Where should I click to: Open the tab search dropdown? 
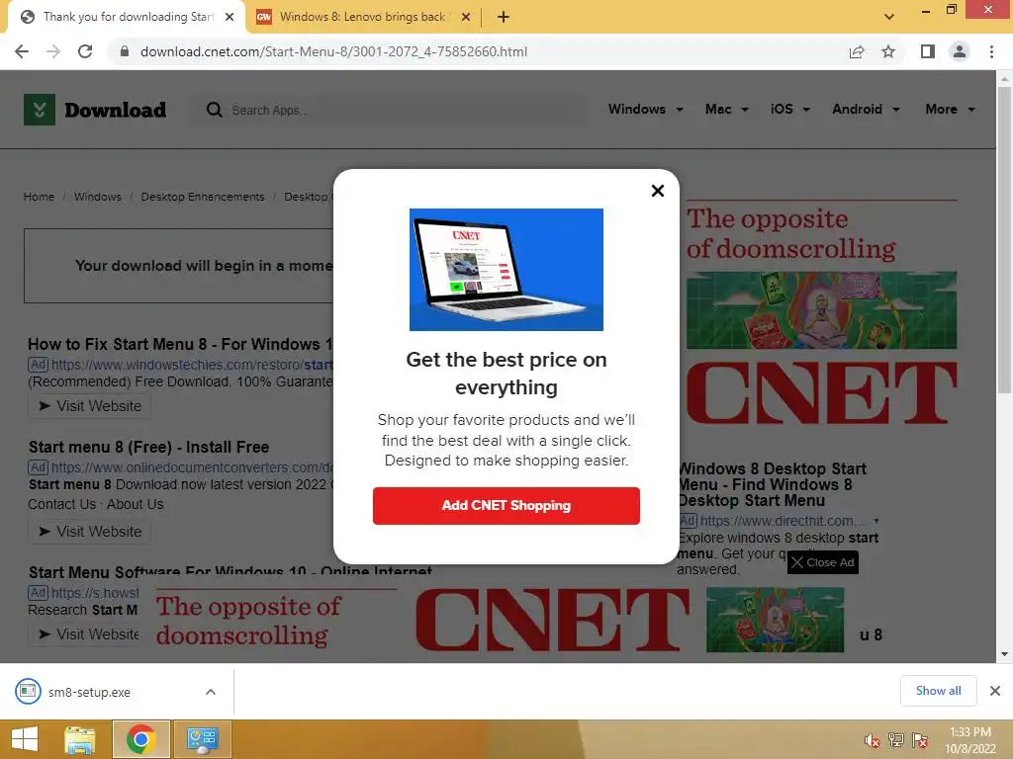coord(889,17)
